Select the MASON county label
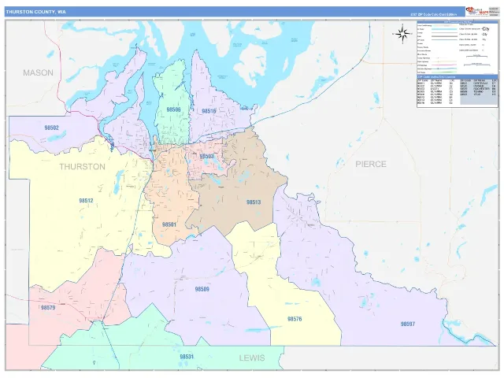 tap(38, 72)
